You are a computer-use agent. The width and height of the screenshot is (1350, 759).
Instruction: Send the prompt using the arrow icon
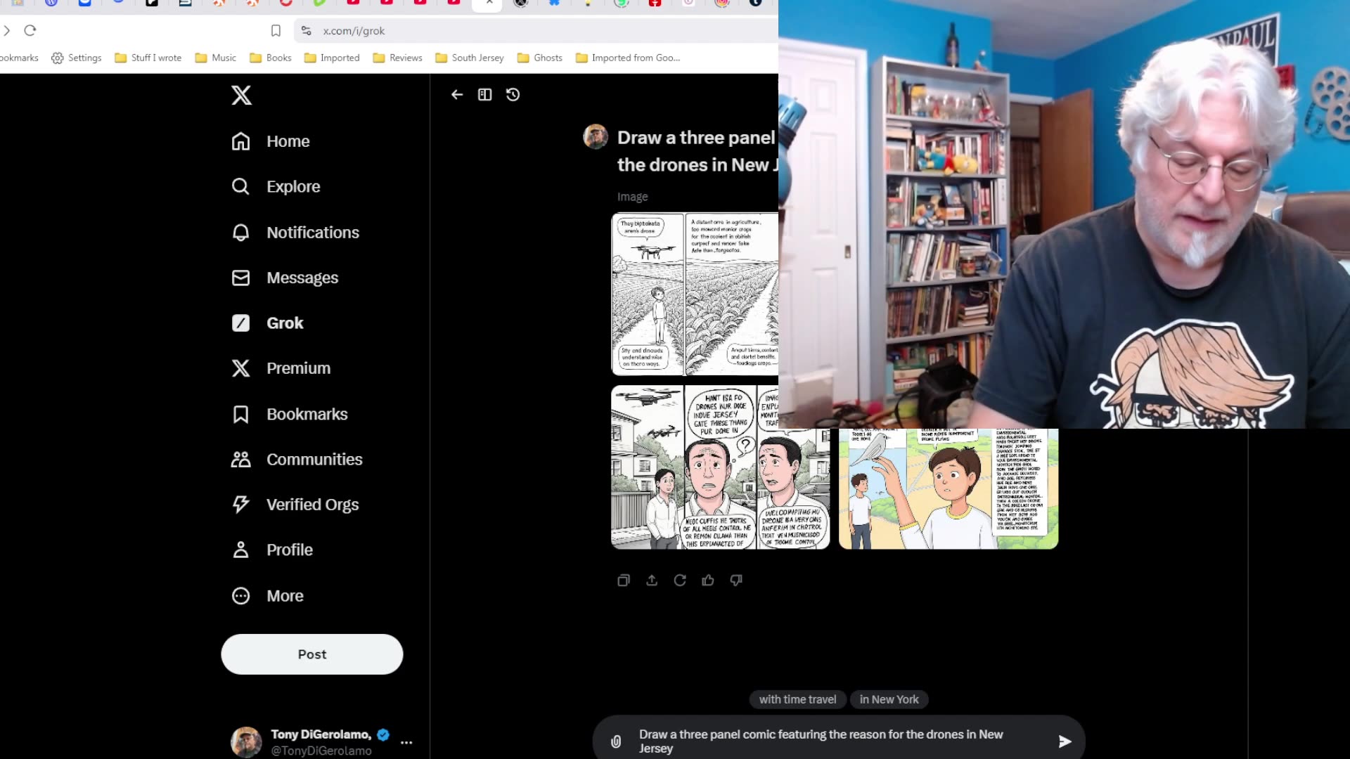pyautogui.click(x=1065, y=741)
